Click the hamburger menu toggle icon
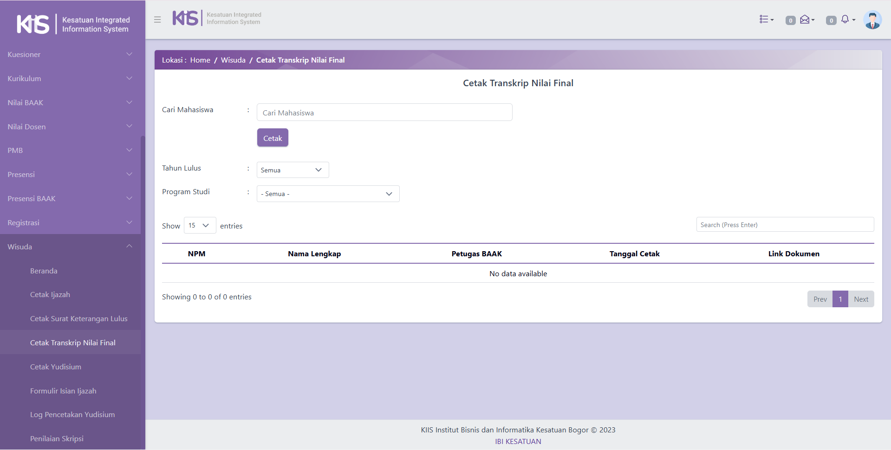Image resolution: width=891 pixels, height=450 pixels. point(157,19)
